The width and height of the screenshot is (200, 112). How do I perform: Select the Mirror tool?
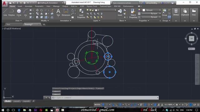42,14
